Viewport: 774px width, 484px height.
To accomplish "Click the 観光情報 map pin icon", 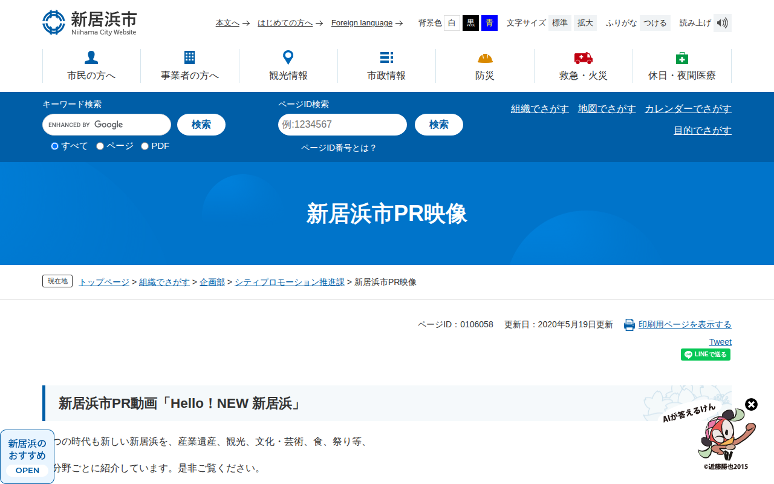I will click(288, 57).
